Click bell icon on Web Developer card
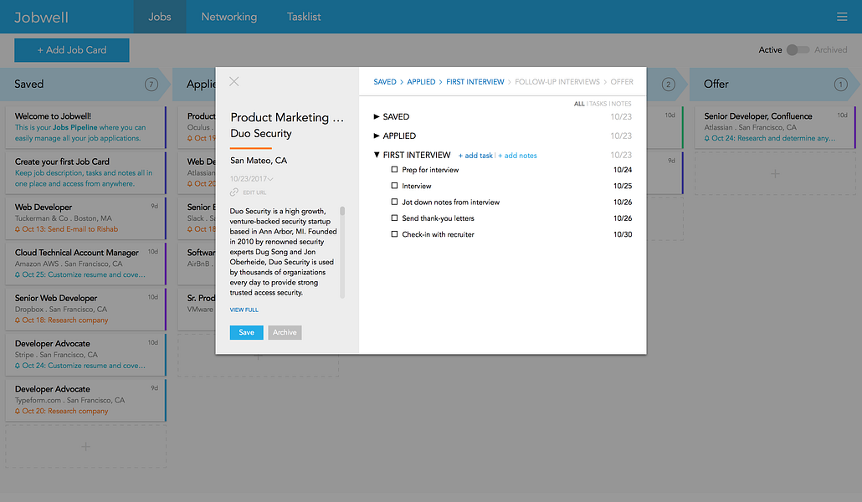This screenshot has width=862, height=502. tap(18, 229)
